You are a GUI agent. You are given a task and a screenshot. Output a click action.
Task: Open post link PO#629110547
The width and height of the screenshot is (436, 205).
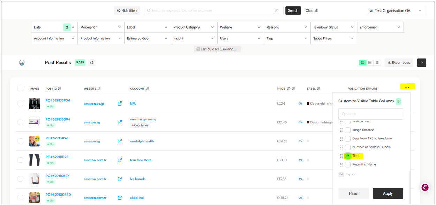point(58,176)
